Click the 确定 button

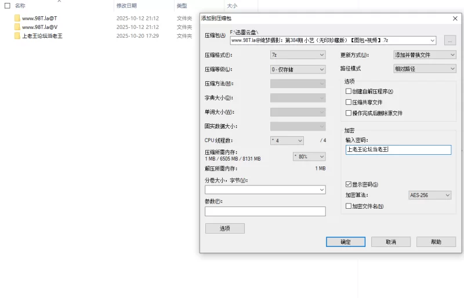tap(345, 242)
